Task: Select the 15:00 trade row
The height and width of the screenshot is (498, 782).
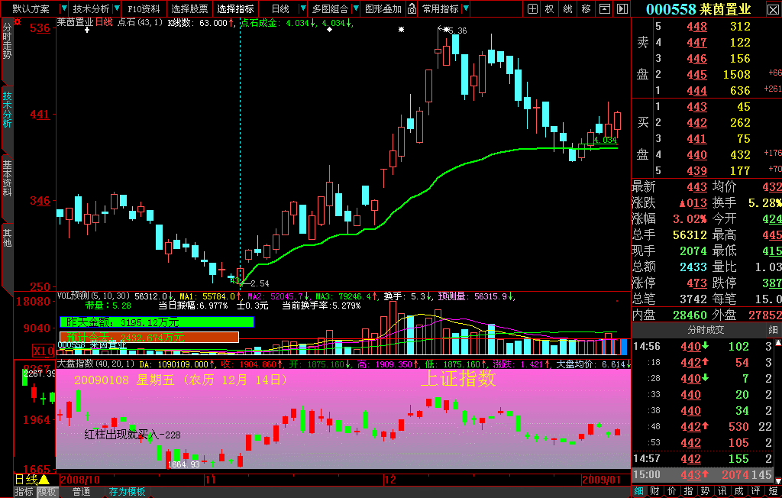Action: coord(703,474)
